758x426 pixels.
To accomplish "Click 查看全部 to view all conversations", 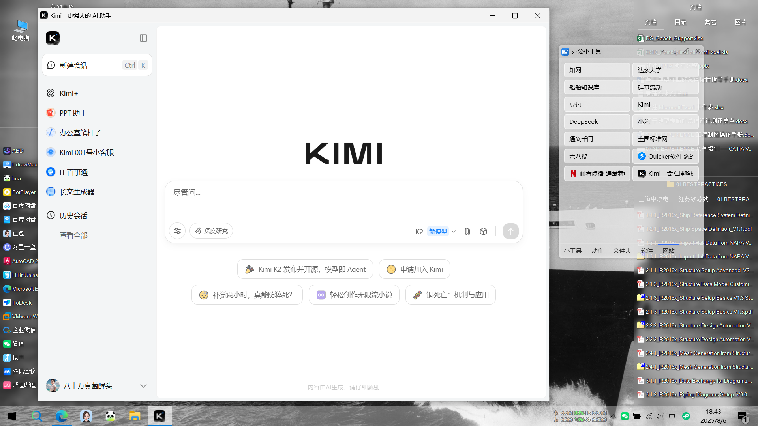I will (x=73, y=235).
